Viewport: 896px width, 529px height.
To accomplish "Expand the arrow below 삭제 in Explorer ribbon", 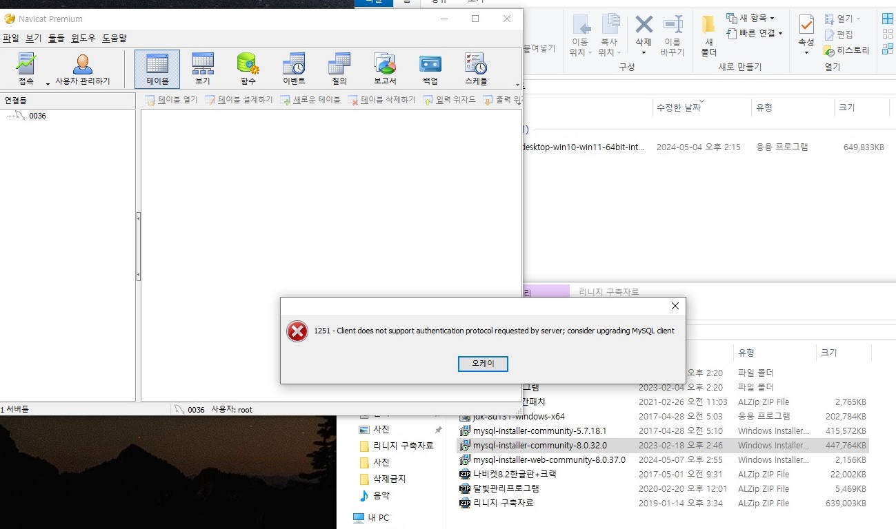I will coord(644,53).
